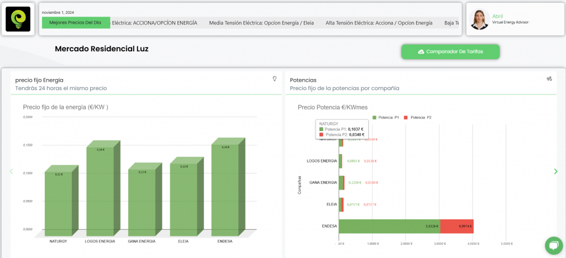
Task: Click ticker text Media Tensión Eléctrica: Opcíon Energía / Eleia
Action: click(261, 23)
